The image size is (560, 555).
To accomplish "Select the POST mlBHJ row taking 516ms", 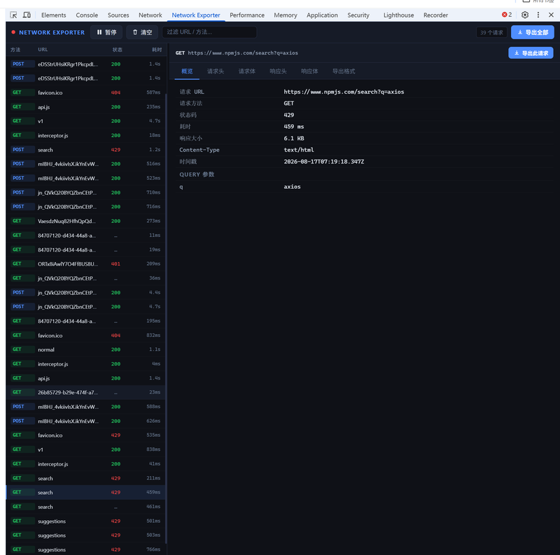I will (x=85, y=164).
